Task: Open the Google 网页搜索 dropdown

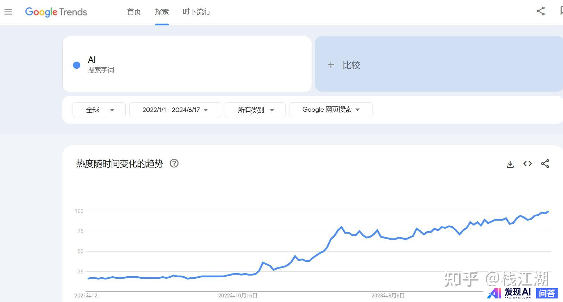Action: pos(331,110)
